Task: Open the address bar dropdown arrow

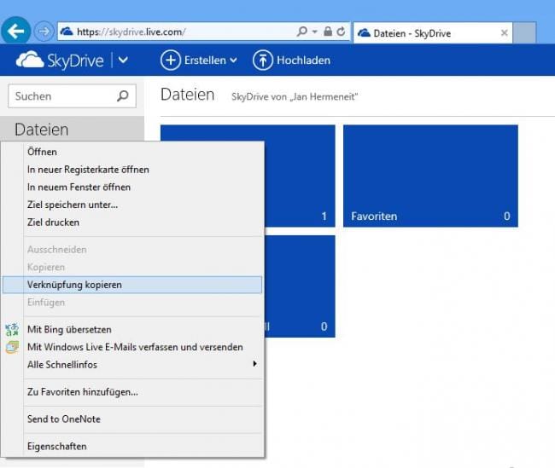Action: pyautogui.click(x=315, y=32)
